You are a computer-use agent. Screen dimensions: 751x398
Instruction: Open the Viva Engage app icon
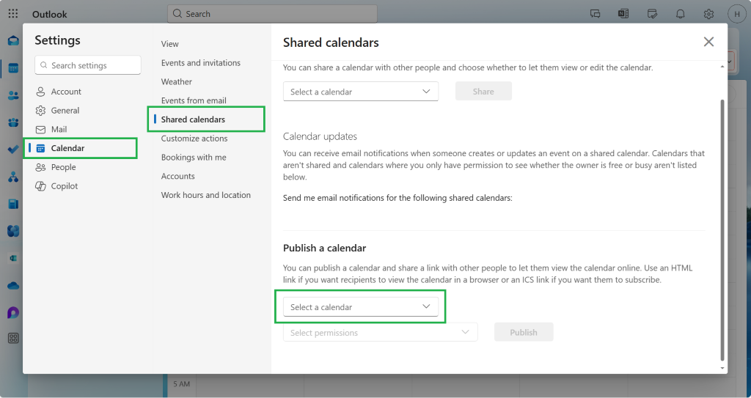[13, 232]
